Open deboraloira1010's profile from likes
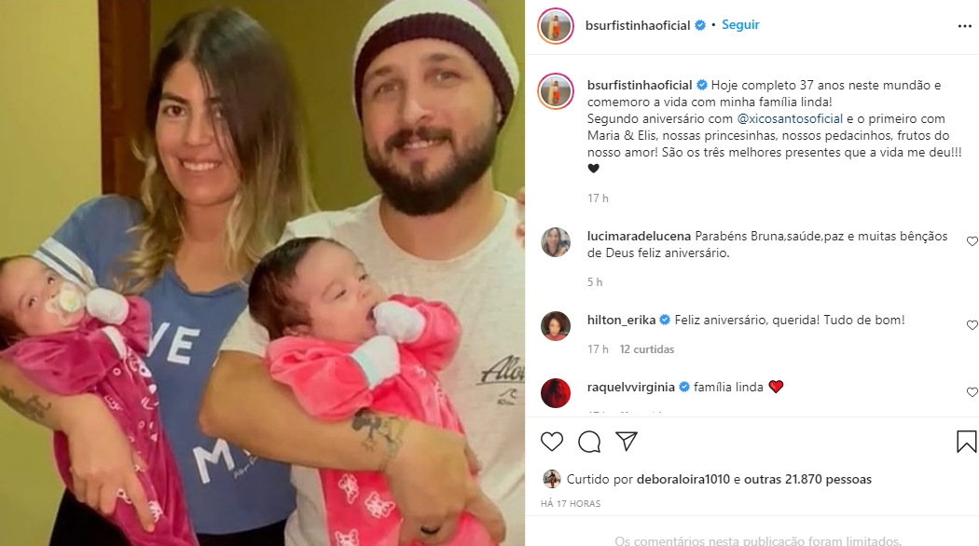979x546 pixels. click(683, 479)
